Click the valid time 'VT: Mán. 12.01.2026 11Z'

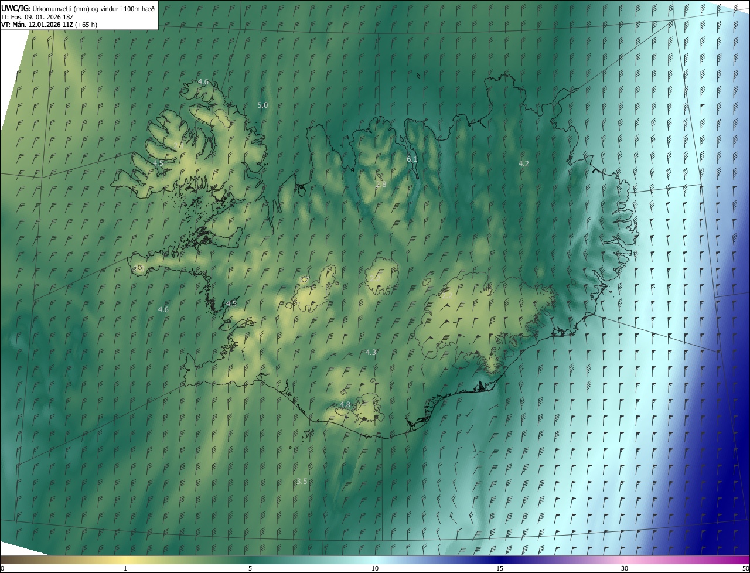[37, 25]
